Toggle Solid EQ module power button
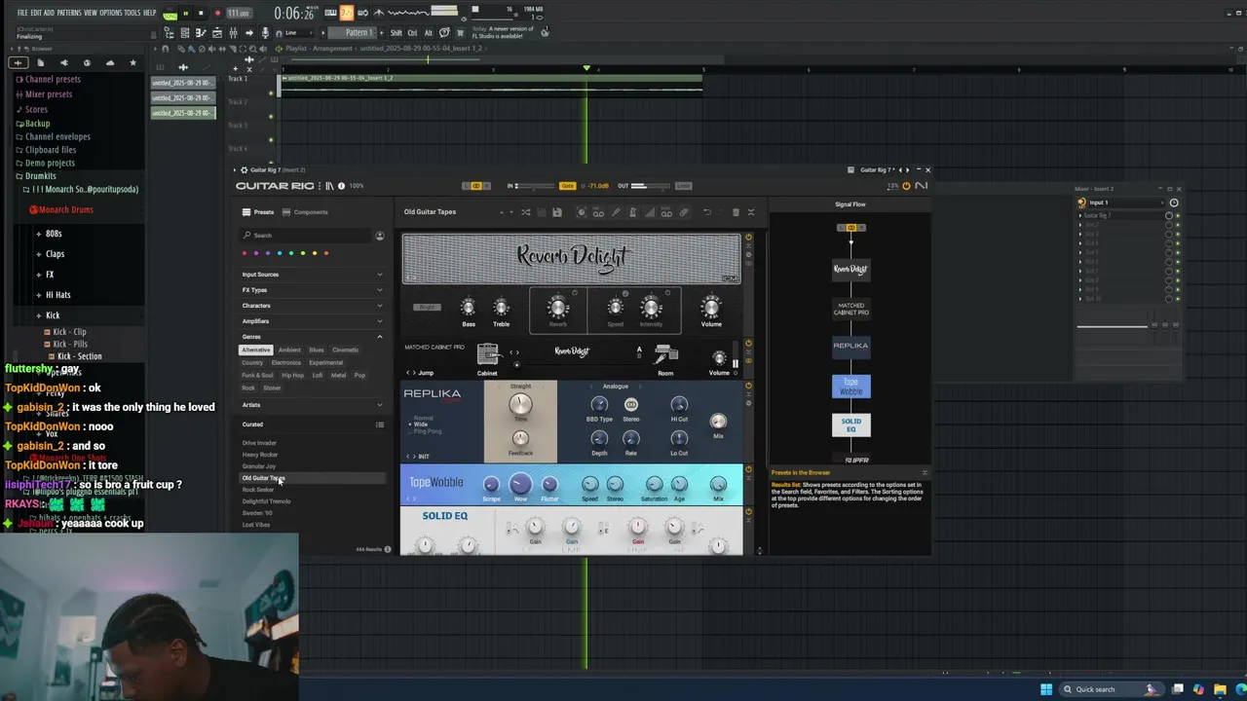 pos(748,512)
